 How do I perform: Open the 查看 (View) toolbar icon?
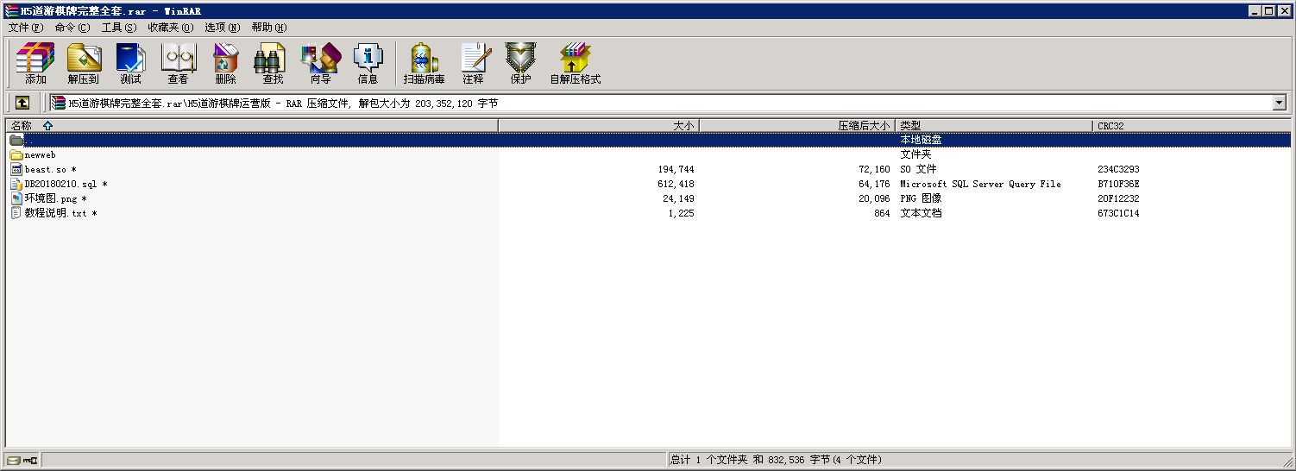[x=178, y=64]
